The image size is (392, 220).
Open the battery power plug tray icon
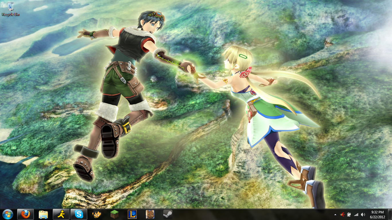[349, 215]
